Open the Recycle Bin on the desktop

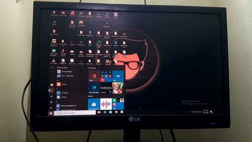click(54, 32)
